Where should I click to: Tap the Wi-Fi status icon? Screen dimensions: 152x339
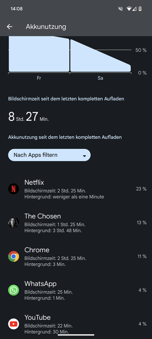coord(129,9)
